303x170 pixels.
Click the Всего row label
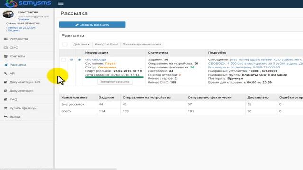click(66, 111)
